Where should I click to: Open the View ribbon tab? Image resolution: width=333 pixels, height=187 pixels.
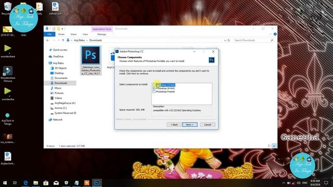coord(85,34)
